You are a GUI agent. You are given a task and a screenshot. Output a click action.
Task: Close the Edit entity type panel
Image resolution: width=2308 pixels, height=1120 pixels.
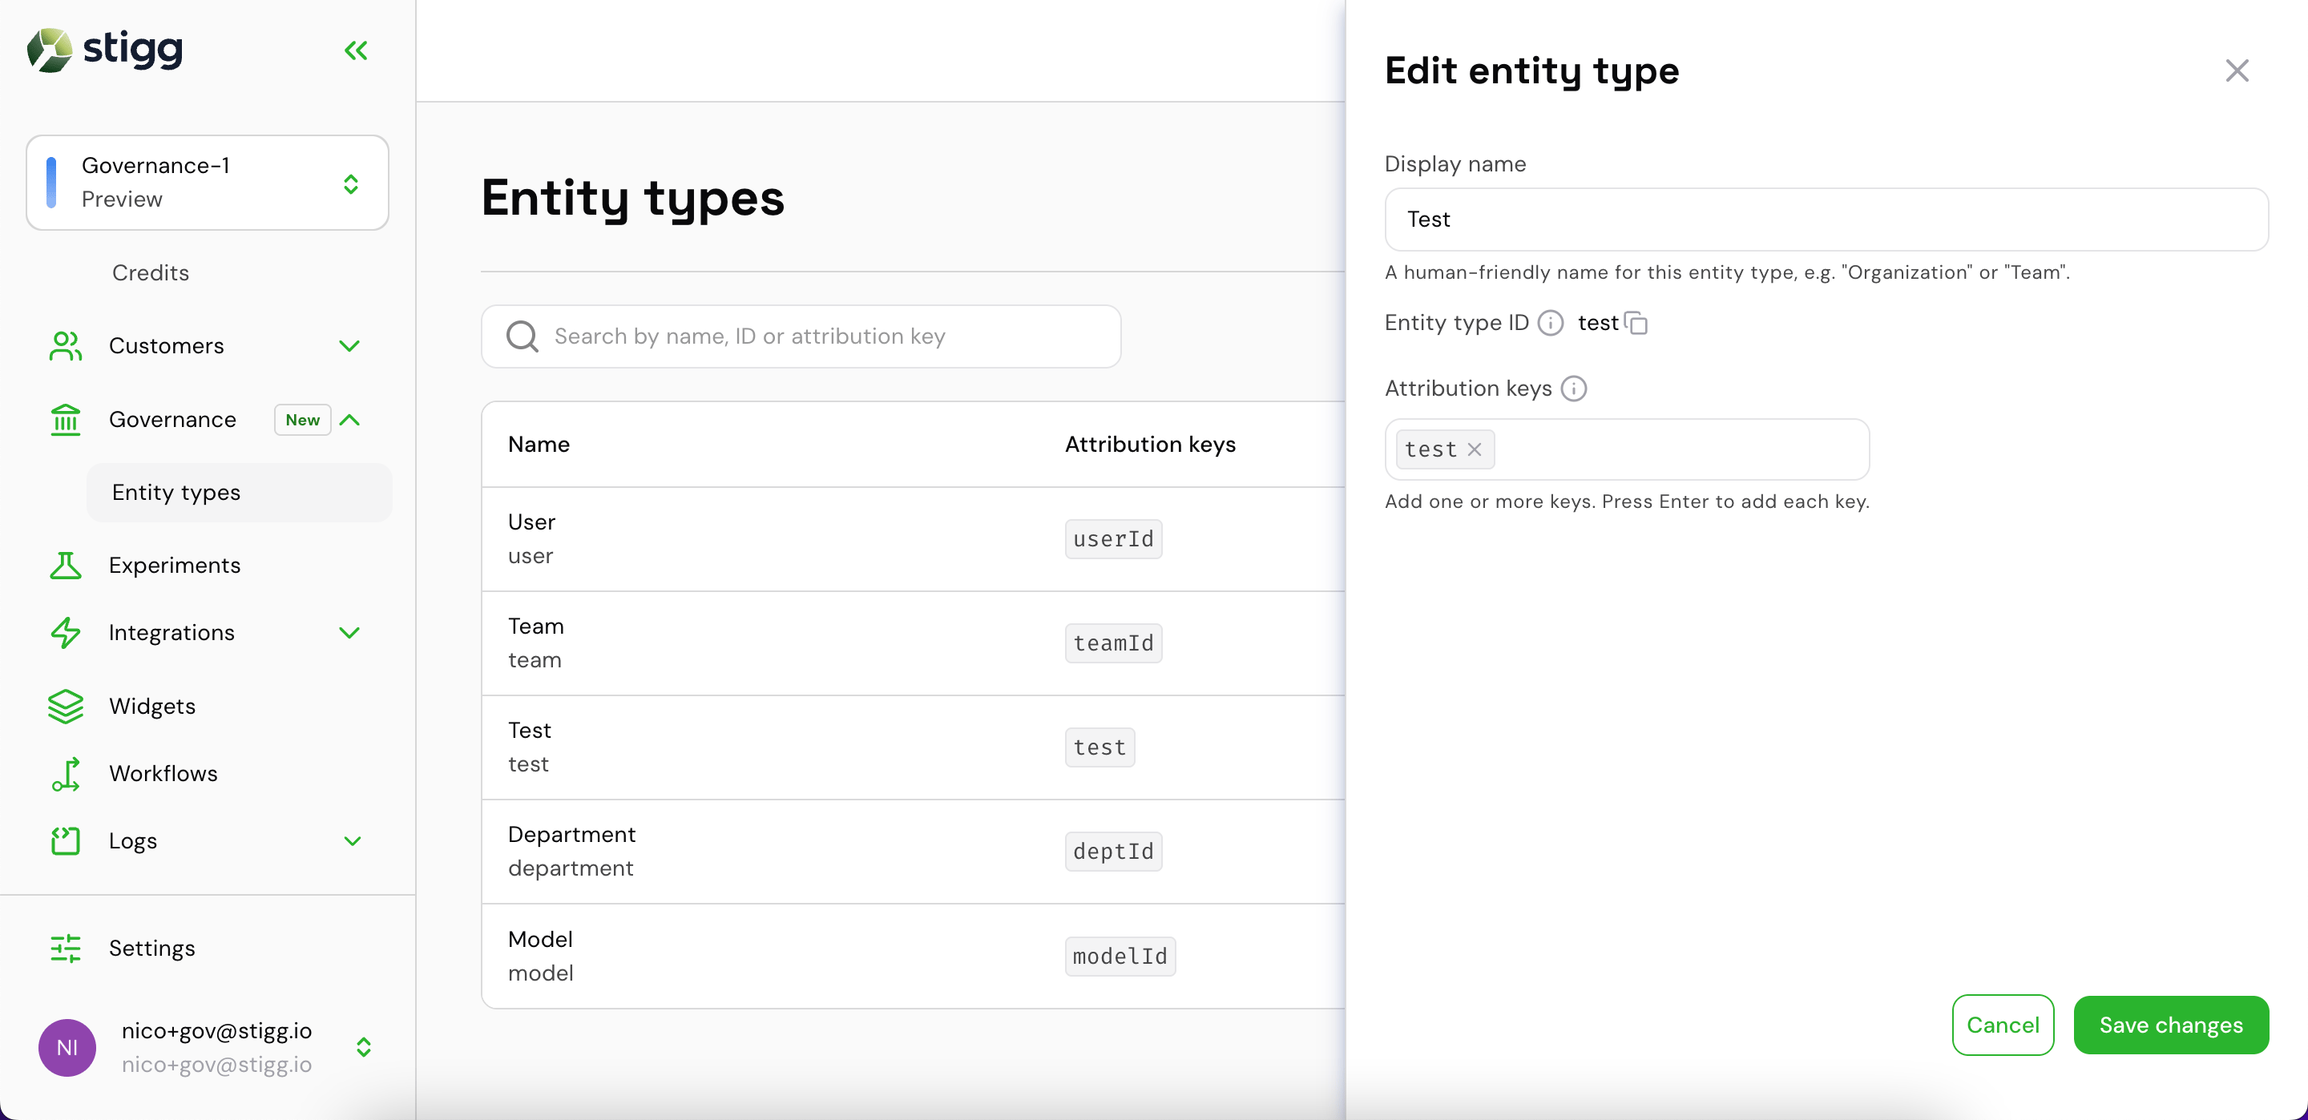click(2237, 71)
